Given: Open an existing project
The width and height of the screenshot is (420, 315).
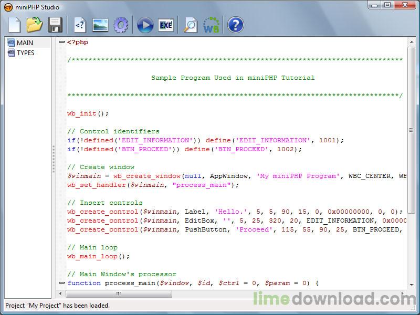Looking at the screenshot, I should [x=35, y=25].
